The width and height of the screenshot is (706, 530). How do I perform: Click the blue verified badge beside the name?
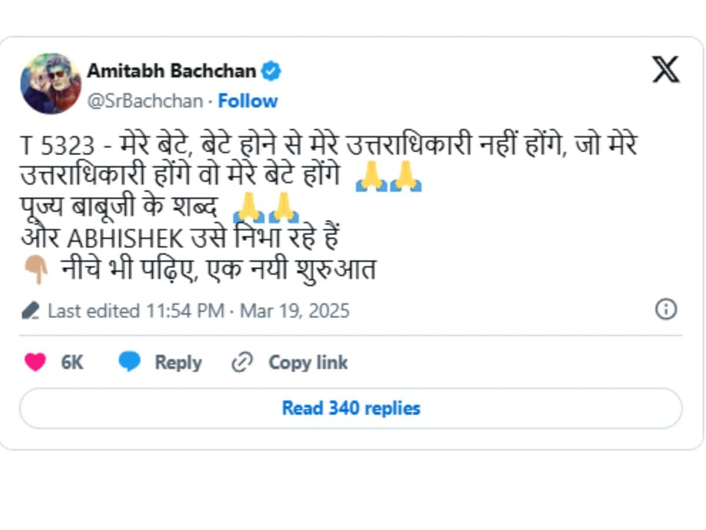point(271,71)
